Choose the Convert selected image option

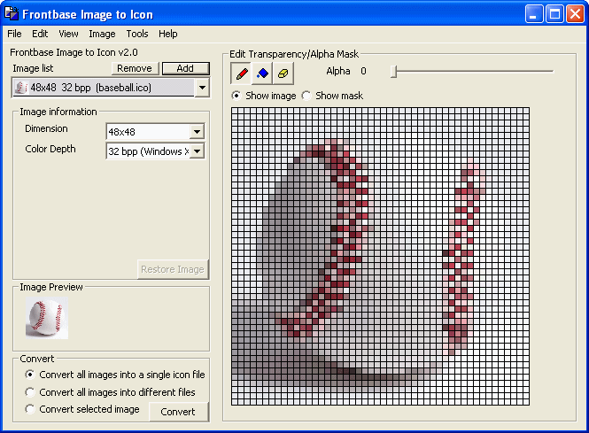30,409
